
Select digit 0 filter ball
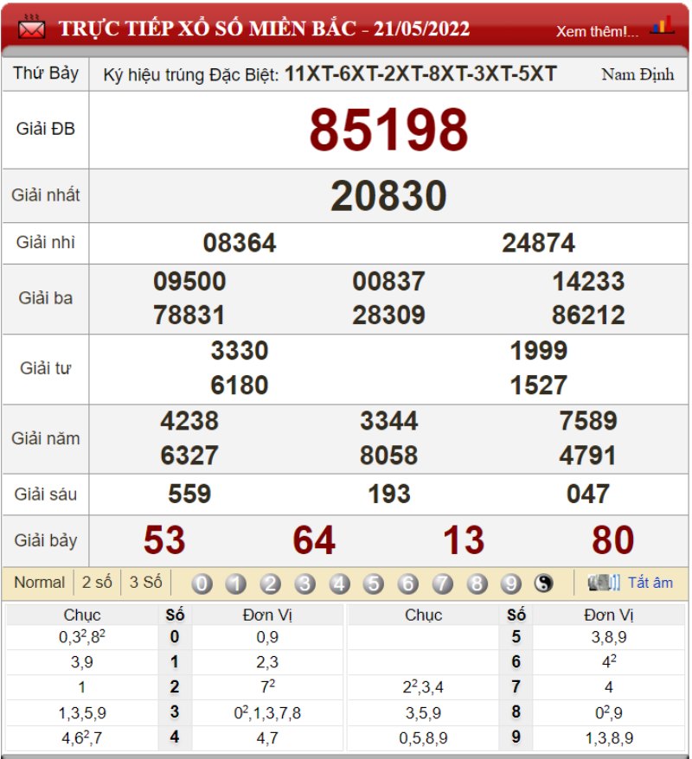(x=202, y=584)
